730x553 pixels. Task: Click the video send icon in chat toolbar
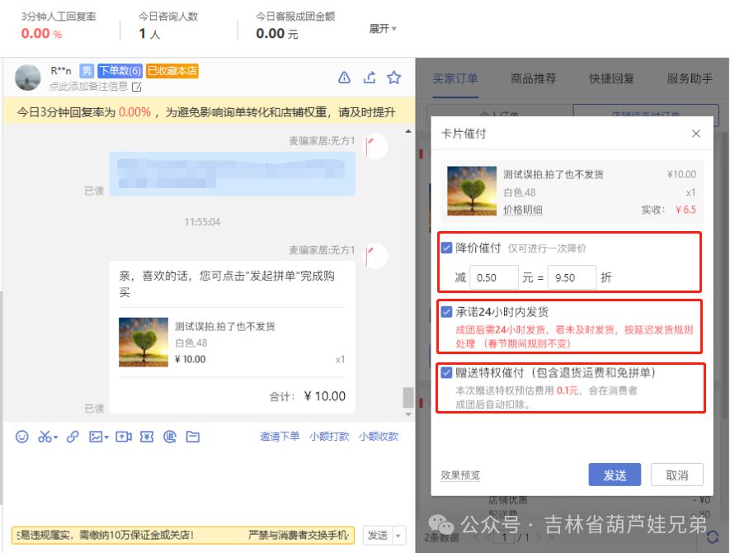pos(123,437)
